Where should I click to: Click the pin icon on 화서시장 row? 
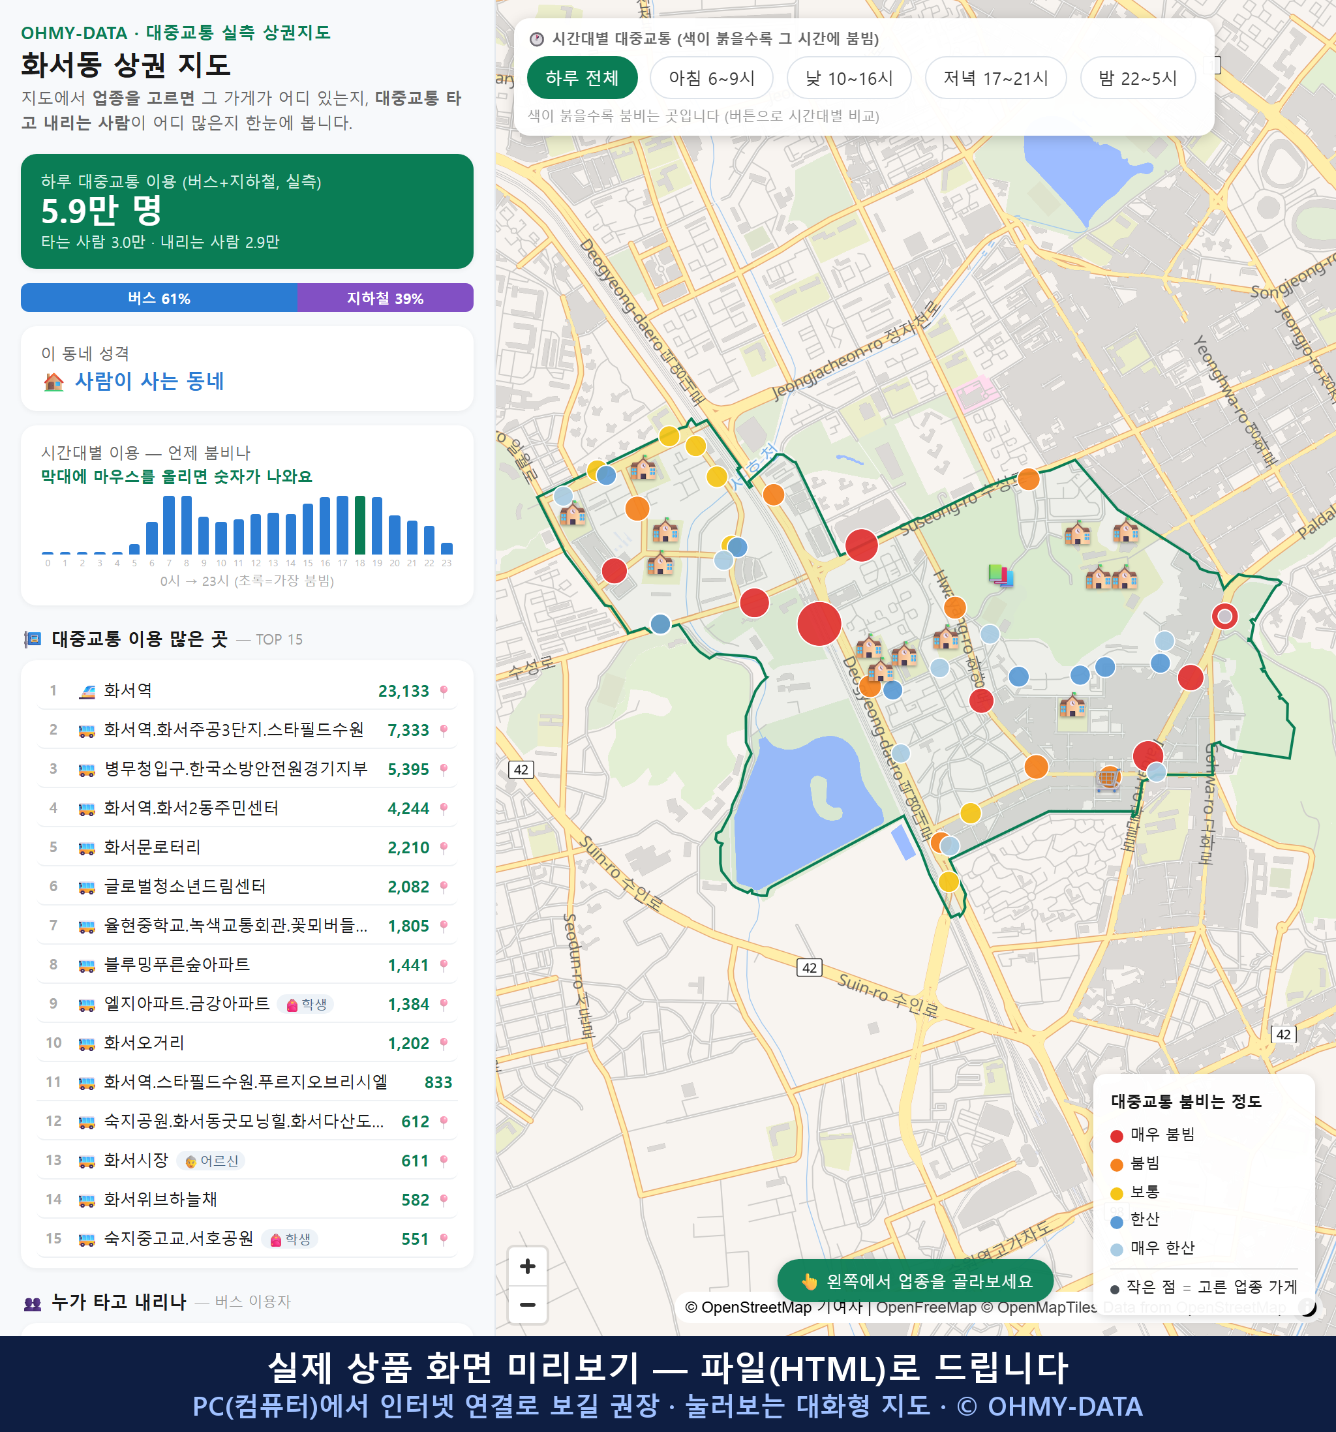click(x=444, y=1161)
